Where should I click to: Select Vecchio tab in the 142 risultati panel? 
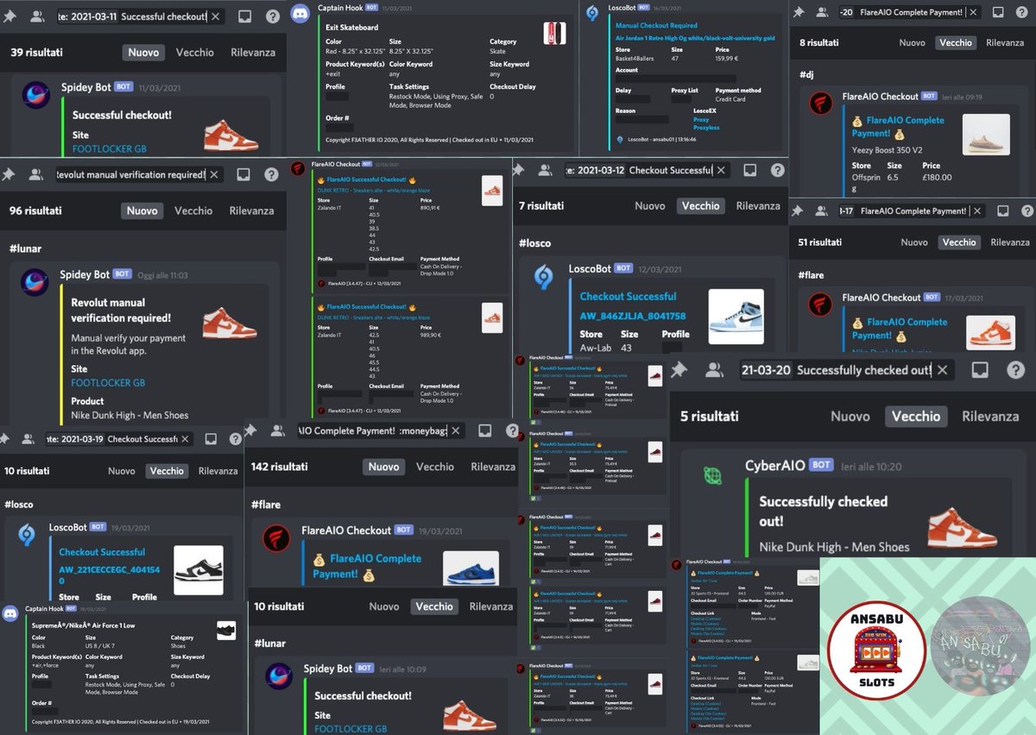pyautogui.click(x=435, y=467)
